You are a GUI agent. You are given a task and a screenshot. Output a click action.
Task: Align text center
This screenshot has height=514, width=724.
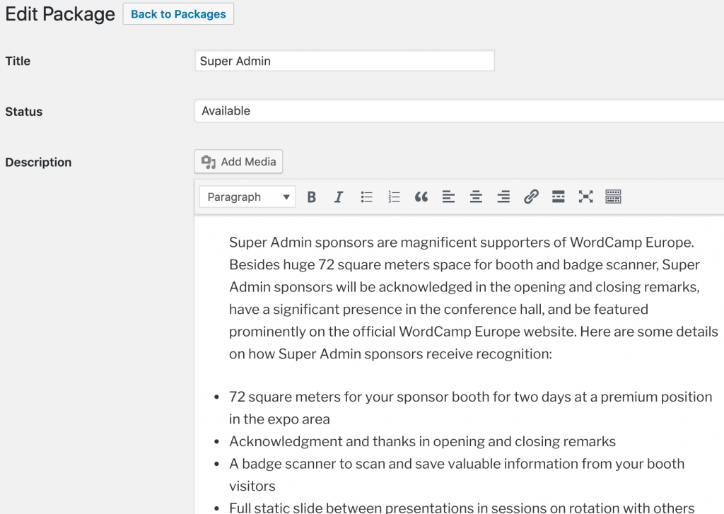tap(476, 197)
